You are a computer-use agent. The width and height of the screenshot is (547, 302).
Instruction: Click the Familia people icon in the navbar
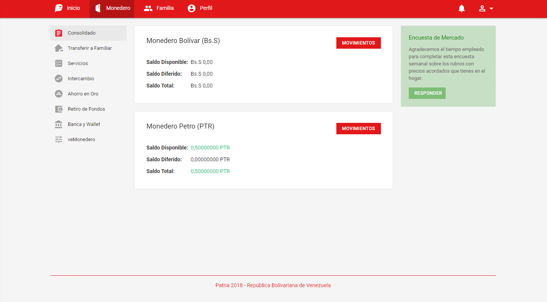(148, 8)
